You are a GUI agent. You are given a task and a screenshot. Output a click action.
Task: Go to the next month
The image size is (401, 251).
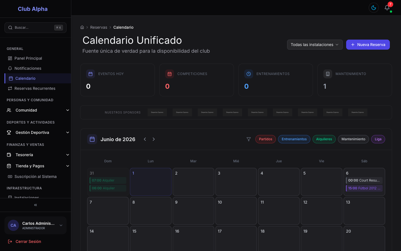(154, 139)
